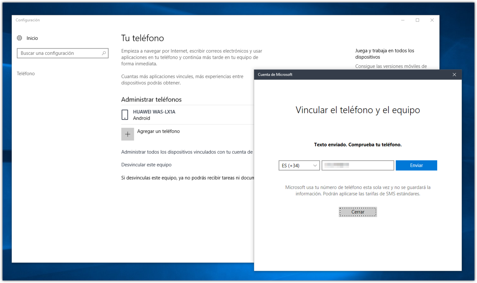477x283 pixels.
Task: Click the HUAWEI WAS-LX1A phone icon
Action: [125, 115]
